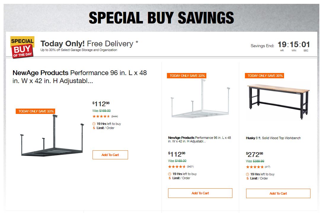Click star rating with 3444 reviews
Image resolution: width=322 pixels, height=213 pixels.
click(x=101, y=116)
